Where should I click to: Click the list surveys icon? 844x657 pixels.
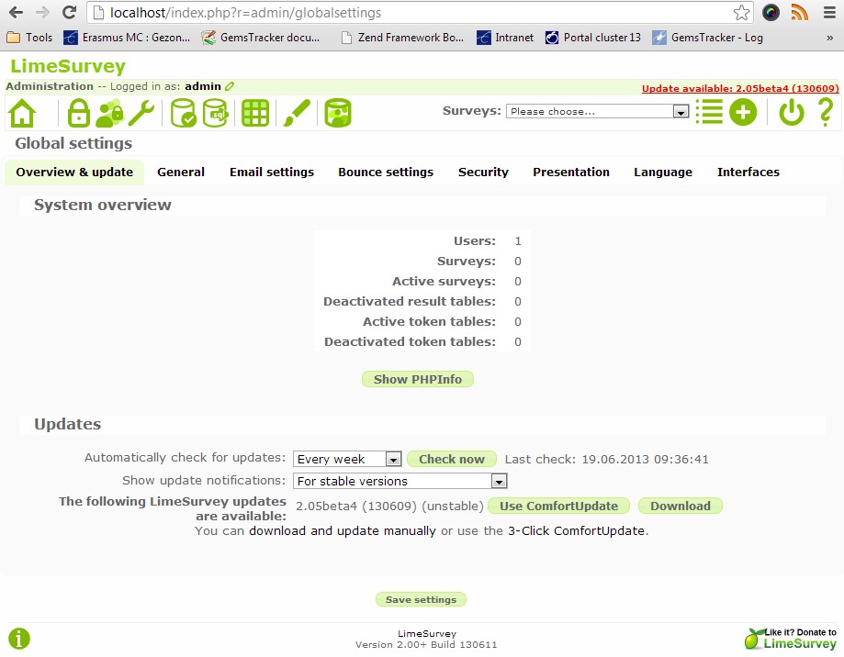pyautogui.click(x=708, y=112)
